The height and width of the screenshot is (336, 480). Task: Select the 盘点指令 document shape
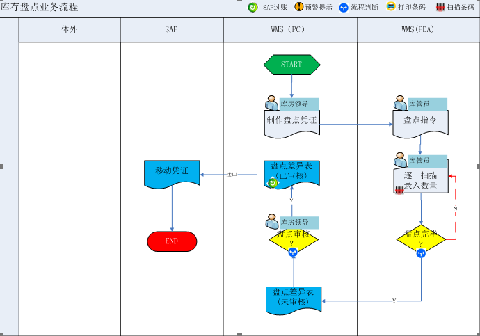[x=421, y=124]
